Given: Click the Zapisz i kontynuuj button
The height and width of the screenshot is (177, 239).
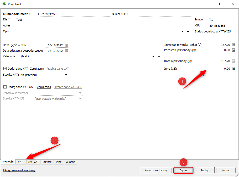Looking at the screenshot, I should (x=156, y=170).
